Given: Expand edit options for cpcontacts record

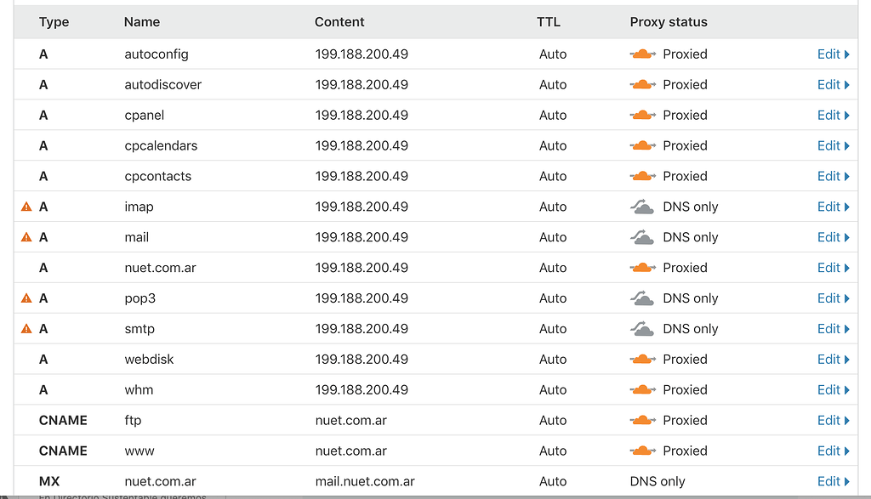Looking at the screenshot, I should pos(831,176).
